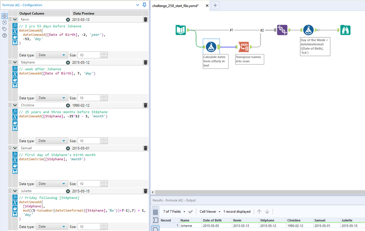
Task: Save the Stéphane expression
Action: coord(15,85)
